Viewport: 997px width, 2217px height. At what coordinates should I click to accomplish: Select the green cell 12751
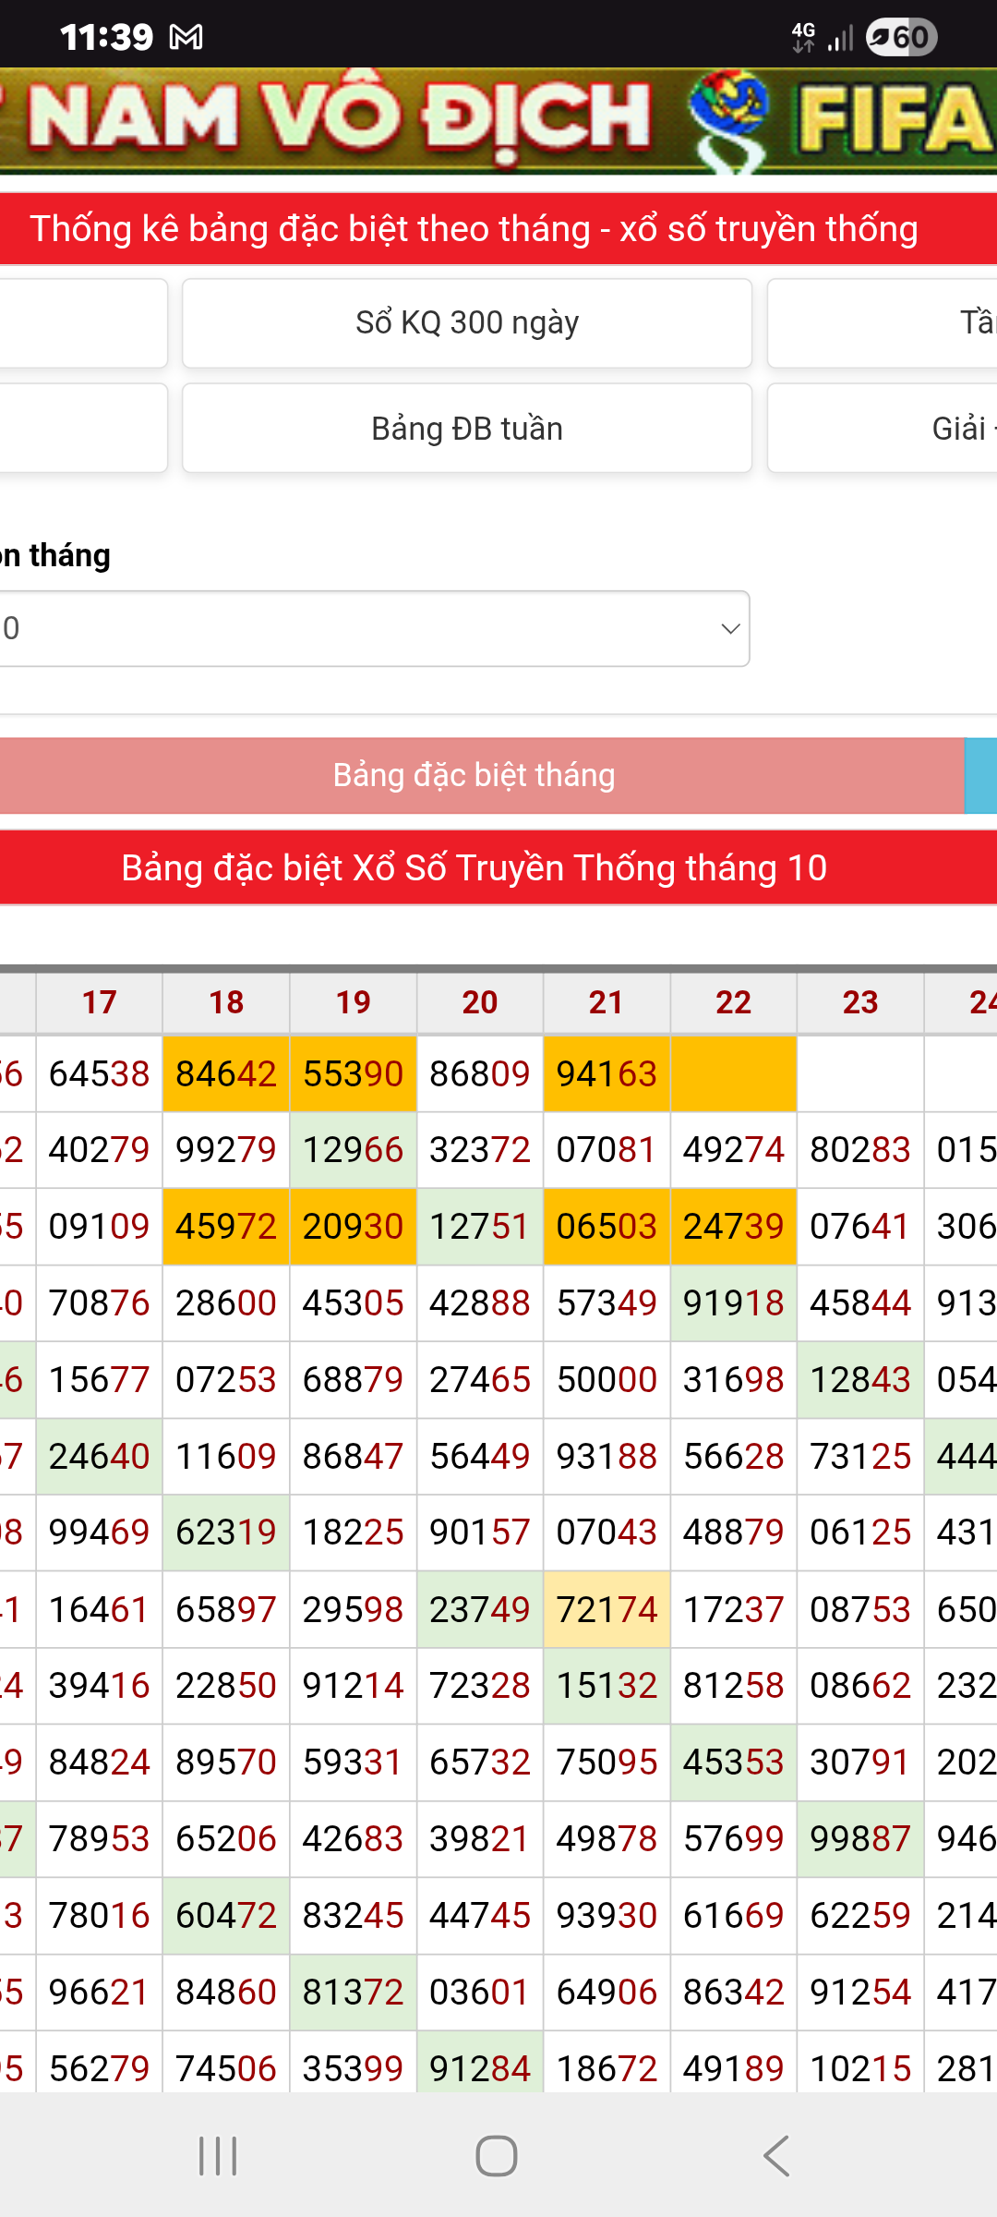click(480, 1227)
